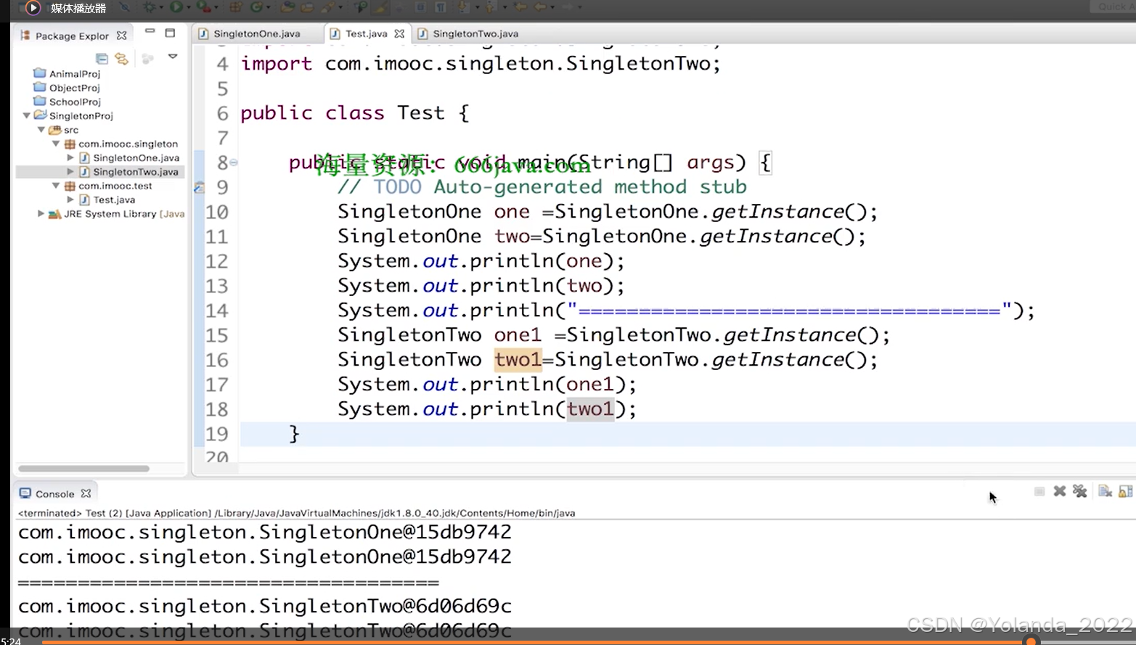
Task: Toggle the code fold marker at line 8
Action: click(234, 163)
